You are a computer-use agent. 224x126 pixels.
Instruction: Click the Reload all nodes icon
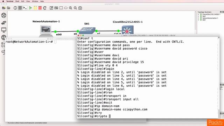pos(45,8)
